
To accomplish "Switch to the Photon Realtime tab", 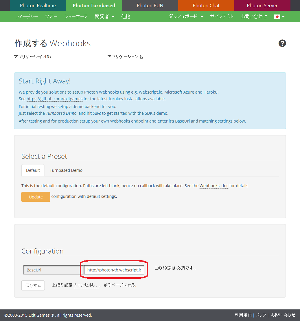I will pyautogui.click(x=38, y=6).
